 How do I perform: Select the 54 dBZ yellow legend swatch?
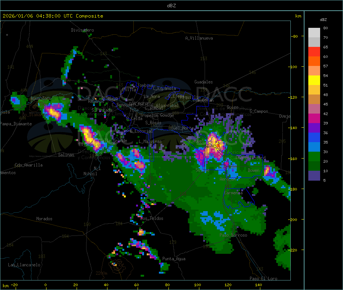click(x=314, y=80)
